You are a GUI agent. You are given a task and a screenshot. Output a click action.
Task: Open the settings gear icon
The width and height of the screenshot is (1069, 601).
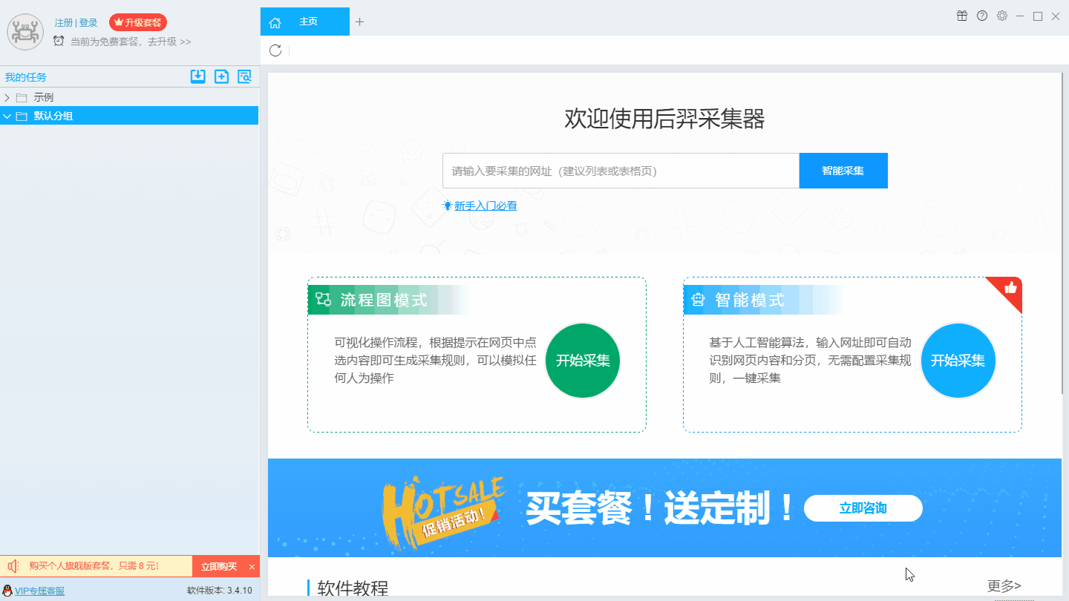[x=1002, y=16]
